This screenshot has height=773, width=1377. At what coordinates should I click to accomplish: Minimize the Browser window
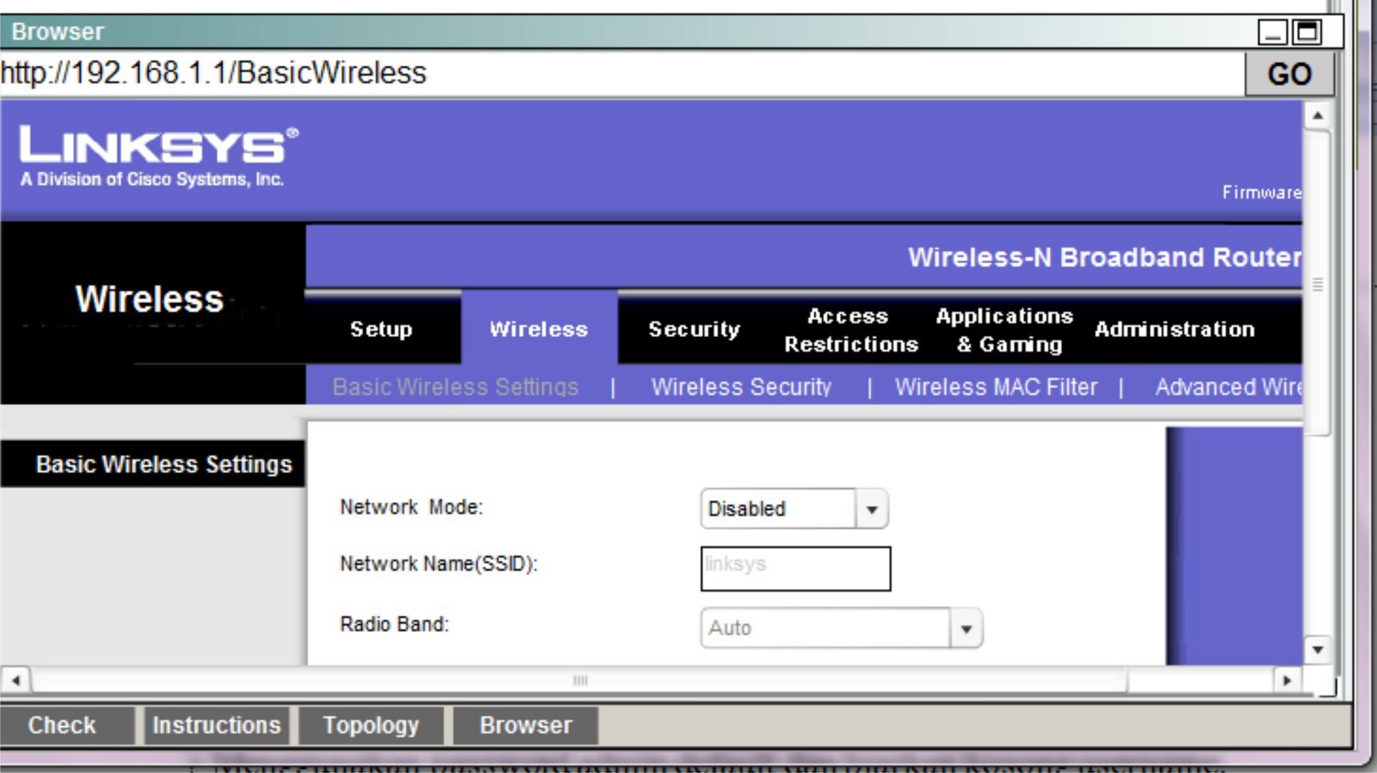click(x=1273, y=32)
